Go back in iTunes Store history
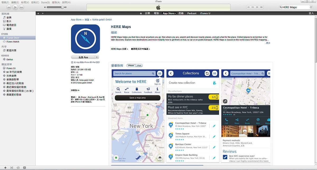 click(38, 13)
